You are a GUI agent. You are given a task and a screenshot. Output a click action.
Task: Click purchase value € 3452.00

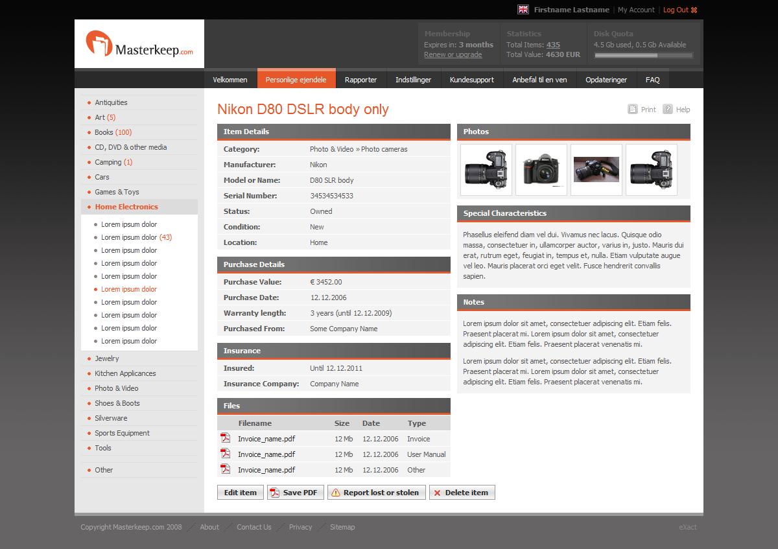coord(326,282)
